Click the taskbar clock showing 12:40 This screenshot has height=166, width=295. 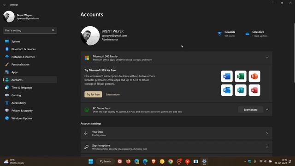click(281, 161)
